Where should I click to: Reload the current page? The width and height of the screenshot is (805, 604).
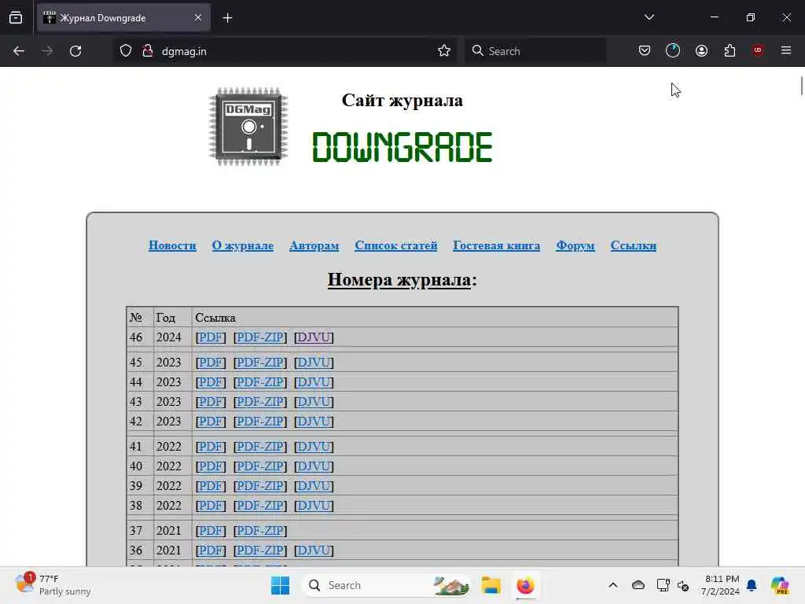(x=75, y=51)
